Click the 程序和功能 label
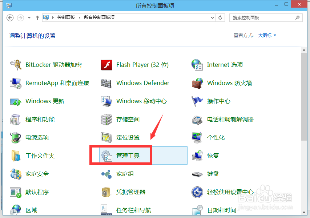The image size is (310, 218). [x=40, y=120]
